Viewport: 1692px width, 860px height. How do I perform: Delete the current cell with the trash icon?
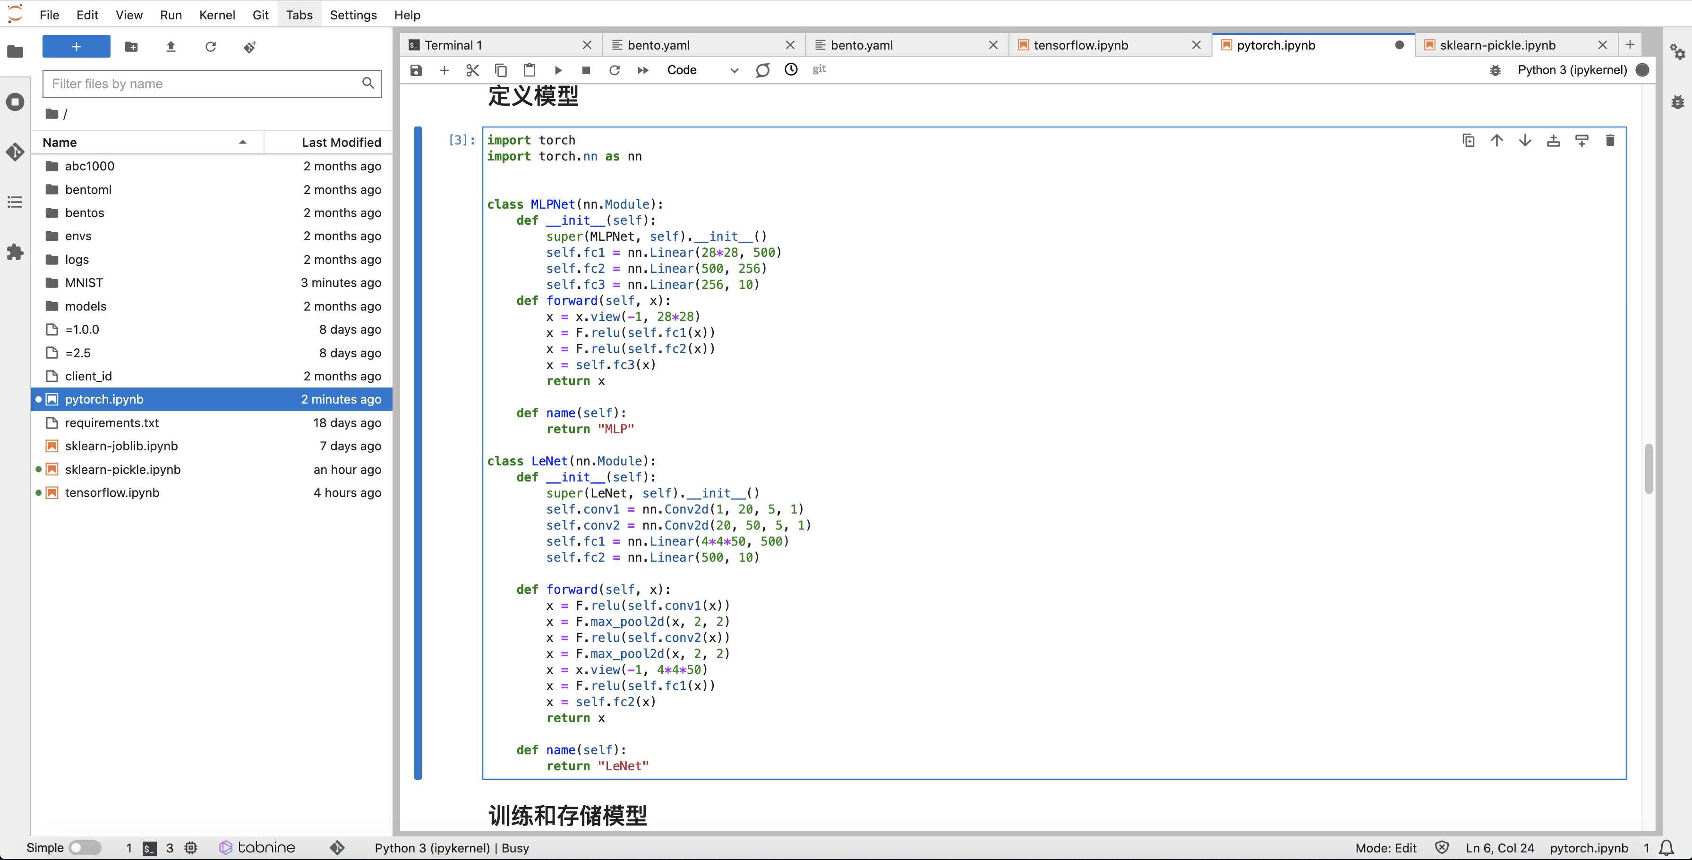1609,141
